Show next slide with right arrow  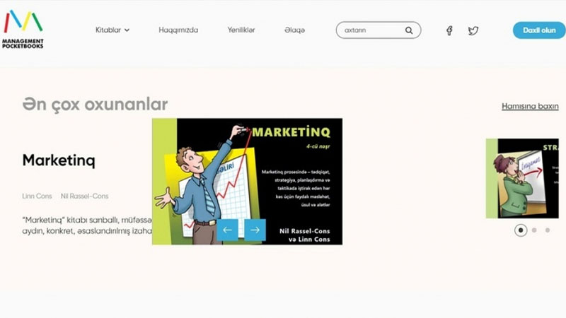click(x=255, y=230)
